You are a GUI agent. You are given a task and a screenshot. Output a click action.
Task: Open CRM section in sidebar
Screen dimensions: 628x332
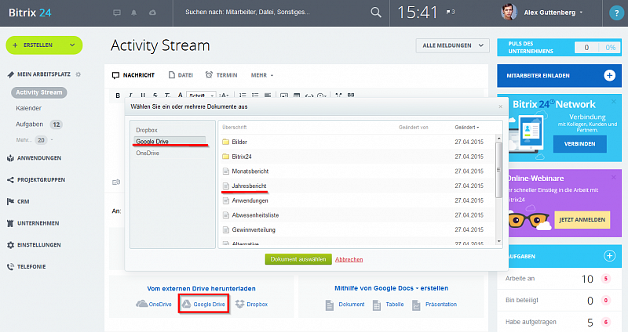(23, 201)
